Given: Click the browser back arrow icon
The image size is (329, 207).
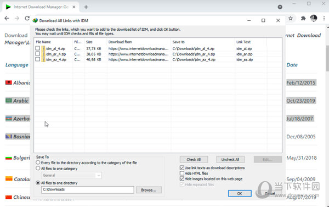Looking at the screenshot, I should [7, 18].
